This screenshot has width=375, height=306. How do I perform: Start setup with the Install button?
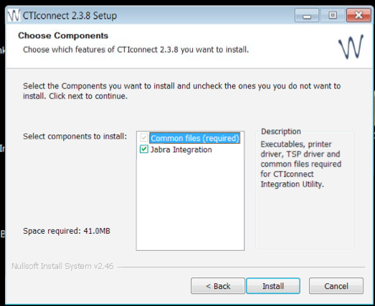point(273,286)
